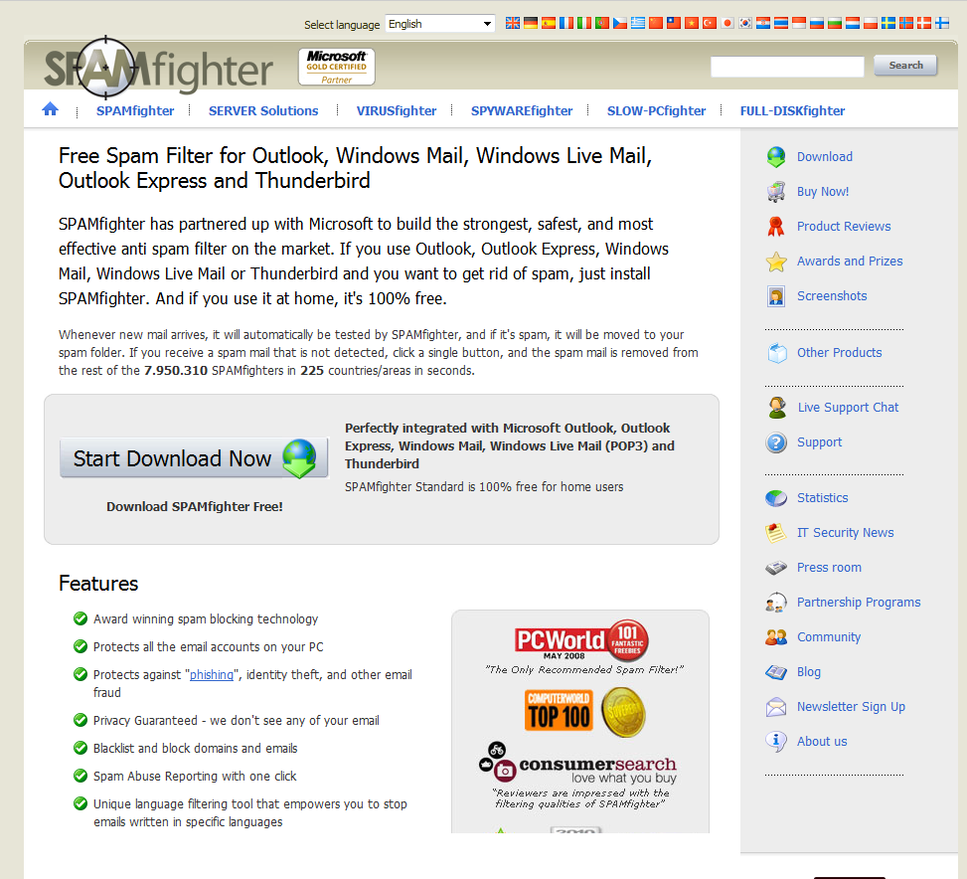The width and height of the screenshot is (967, 879).
Task: Click the Screenshots portrait icon
Action: pyautogui.click(x=776, y=296)
